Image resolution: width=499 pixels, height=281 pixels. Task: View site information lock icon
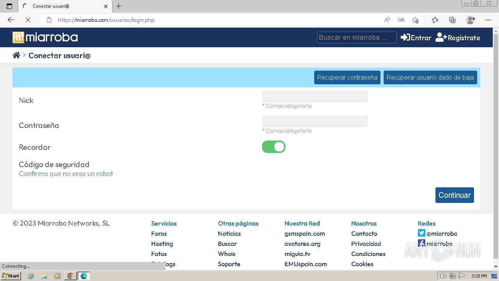49,20
